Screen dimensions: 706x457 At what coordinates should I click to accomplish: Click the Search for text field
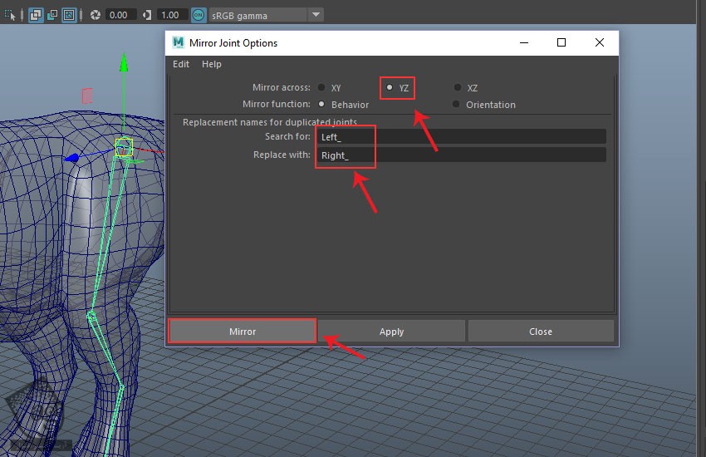tap(460, 137)
